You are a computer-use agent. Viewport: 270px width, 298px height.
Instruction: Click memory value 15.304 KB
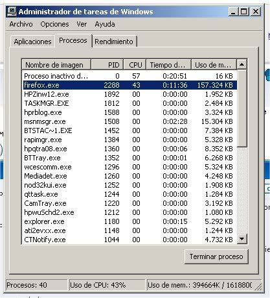point(217,121)
